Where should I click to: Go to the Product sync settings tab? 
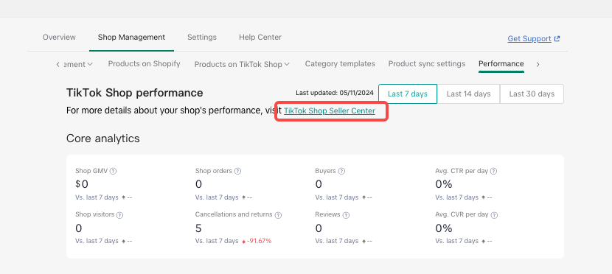[427, 63]
